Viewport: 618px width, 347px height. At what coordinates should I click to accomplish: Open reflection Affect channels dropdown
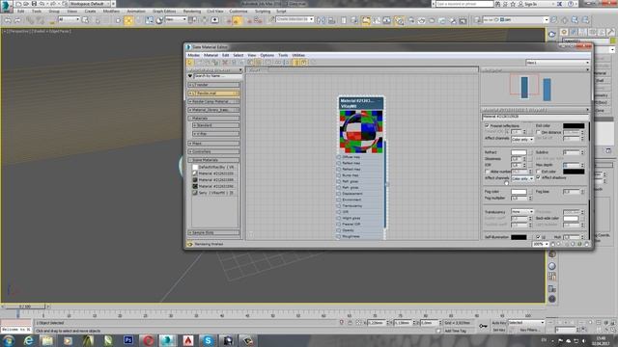[521, 139]
